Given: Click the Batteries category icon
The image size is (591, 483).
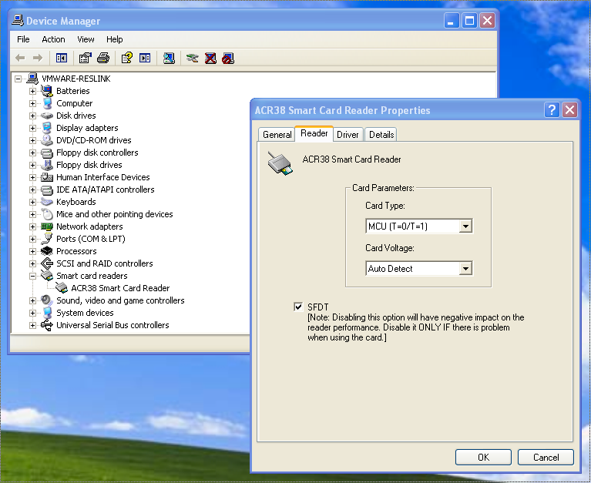Looking at the screenshot, I should click(47, 91).
